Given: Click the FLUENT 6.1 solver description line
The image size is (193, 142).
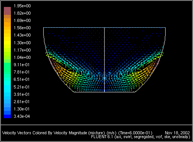Looking at the screenshot, I should [141, 137].
